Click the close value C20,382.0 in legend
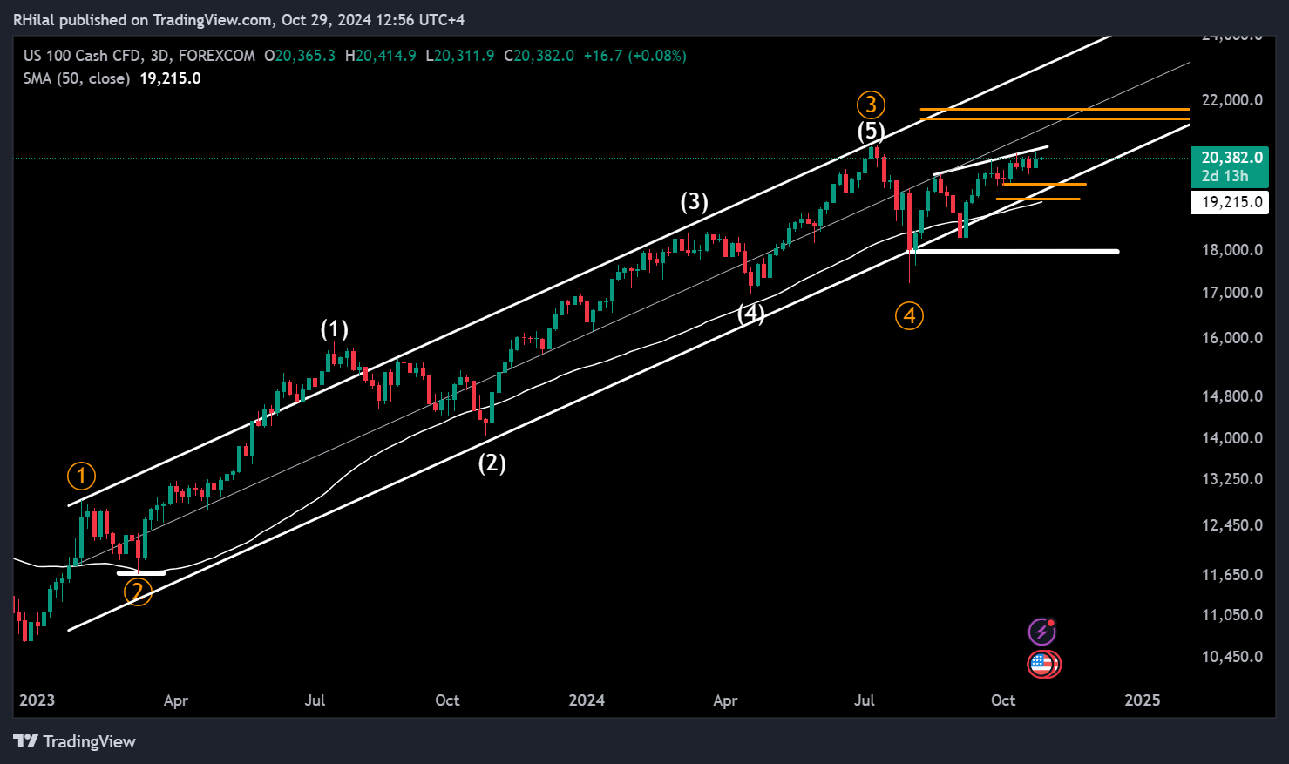The image size is (1289, 764). click(x=539, y=56)
